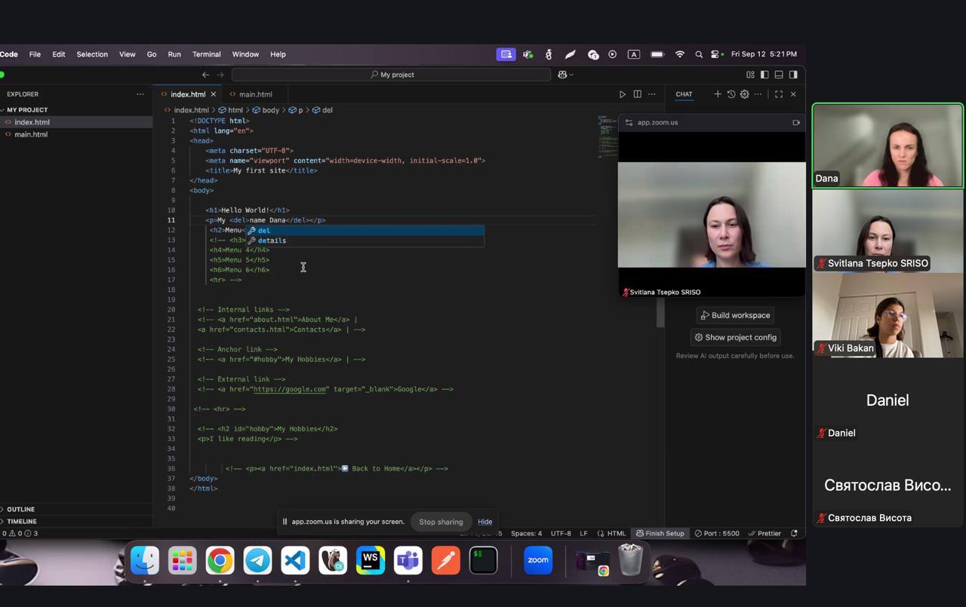Select details in the autocomplete list

click(272, 241)
